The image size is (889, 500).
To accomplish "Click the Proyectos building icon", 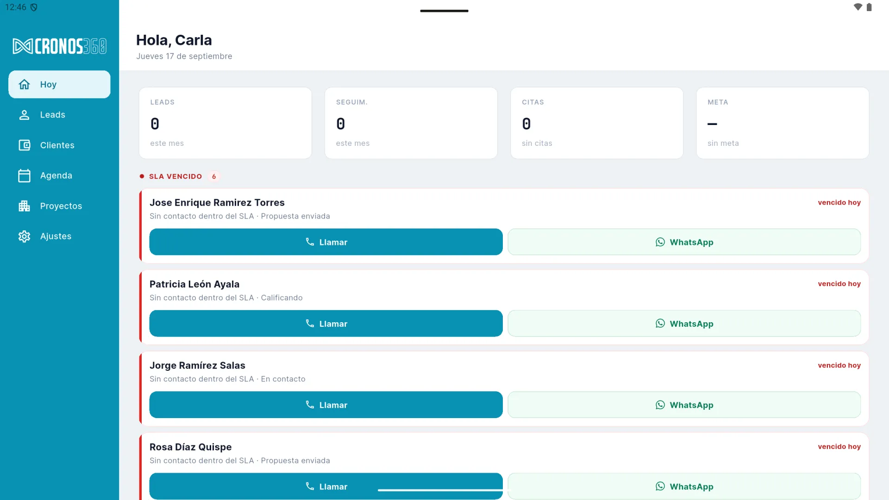I will point(24,206).
